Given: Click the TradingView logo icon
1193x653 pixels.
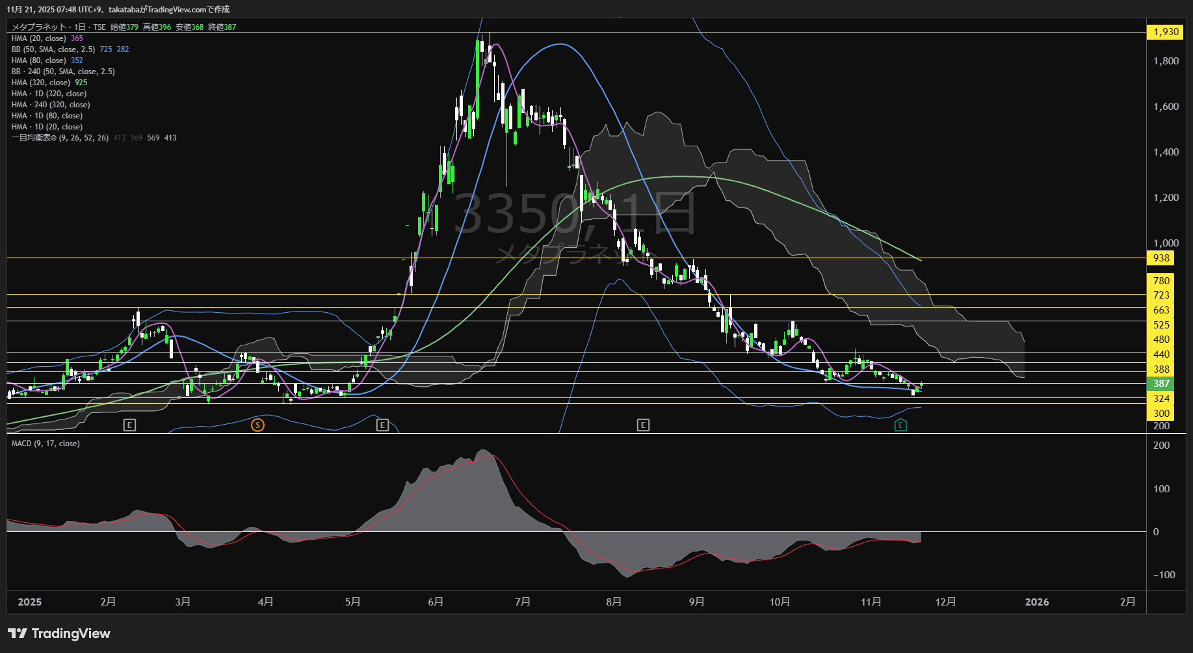Looking at the screenshot, I should coord(17,633).
